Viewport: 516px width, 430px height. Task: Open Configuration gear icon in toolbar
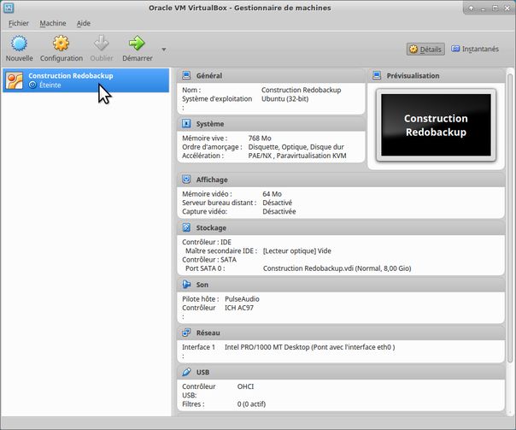point(62,44)
